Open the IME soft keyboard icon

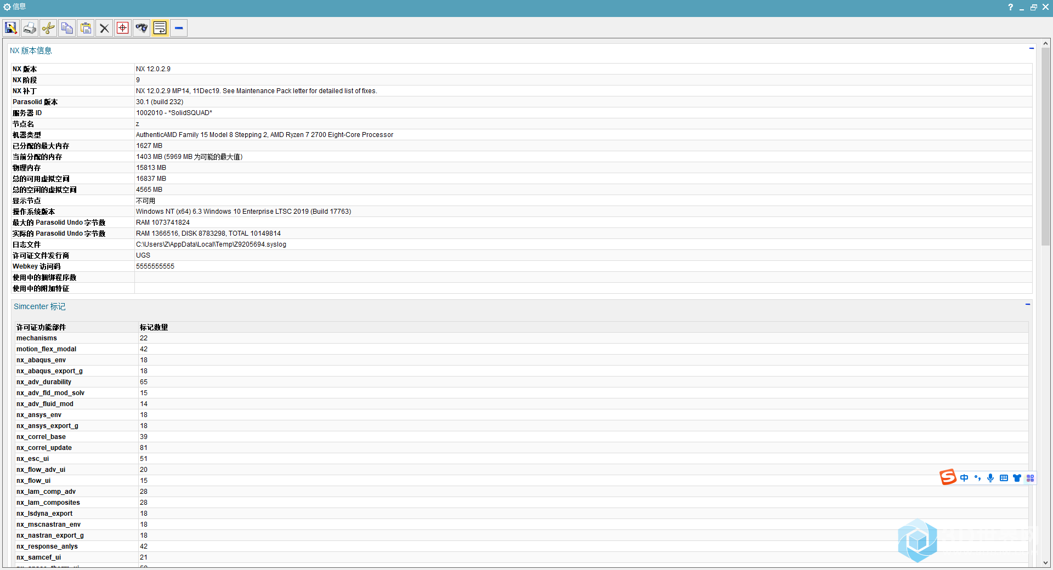point(1004,478)
